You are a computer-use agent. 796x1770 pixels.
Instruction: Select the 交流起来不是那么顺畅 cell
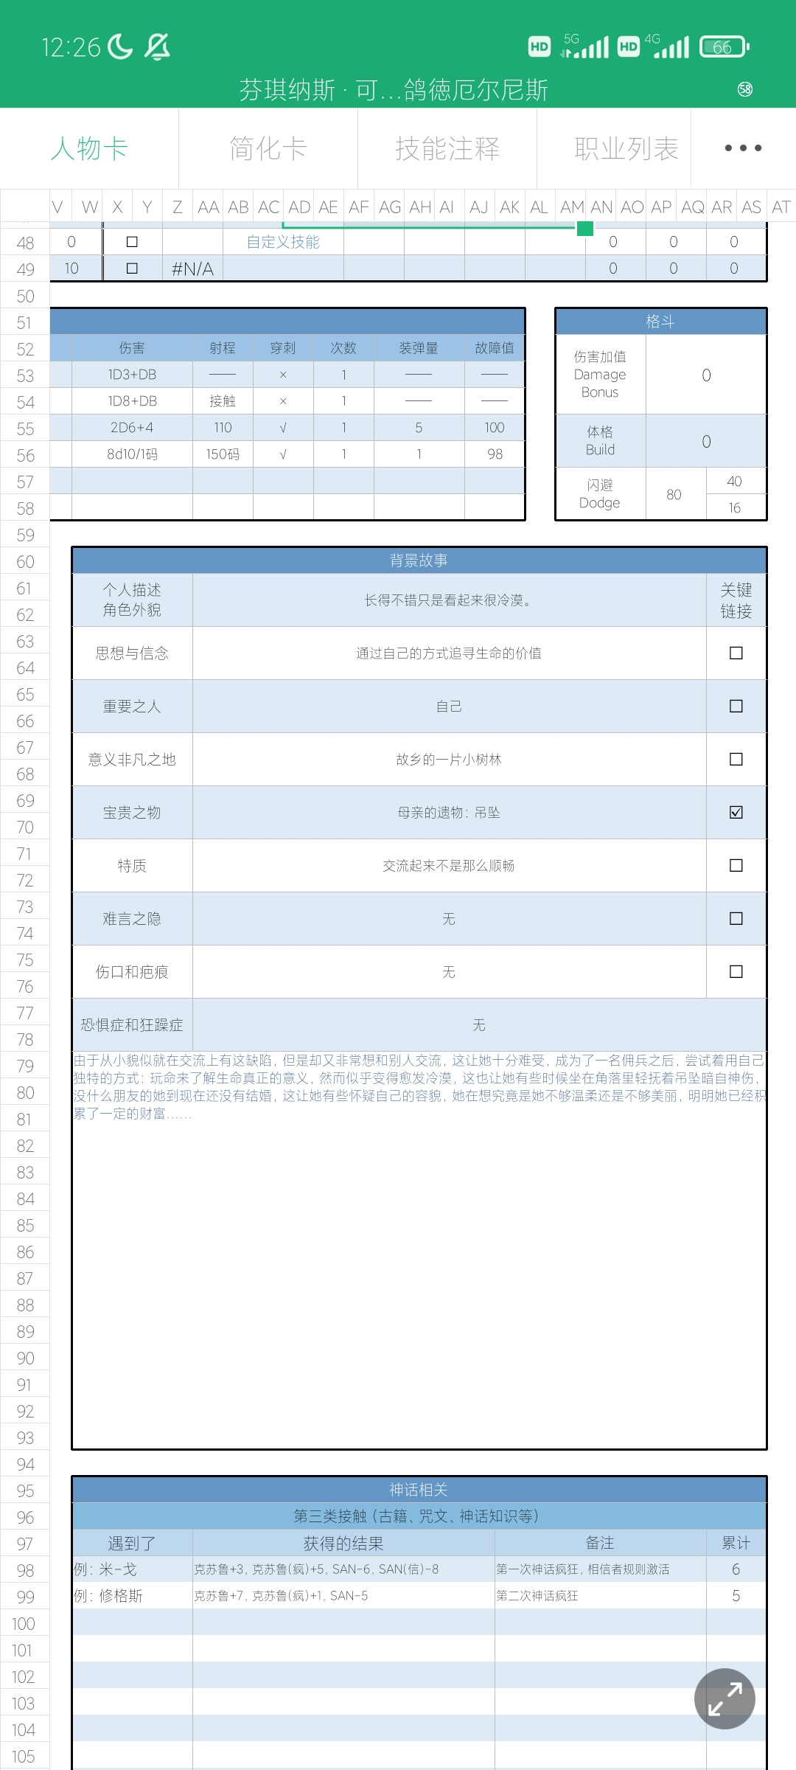coord(449,866)
